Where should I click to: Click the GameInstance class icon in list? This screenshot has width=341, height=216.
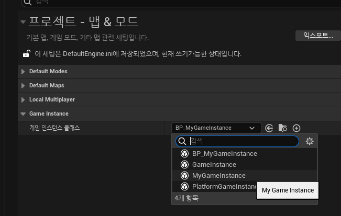click(184, 165)
